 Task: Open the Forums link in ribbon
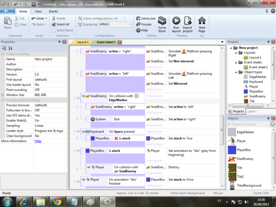(x=144, y=24)
